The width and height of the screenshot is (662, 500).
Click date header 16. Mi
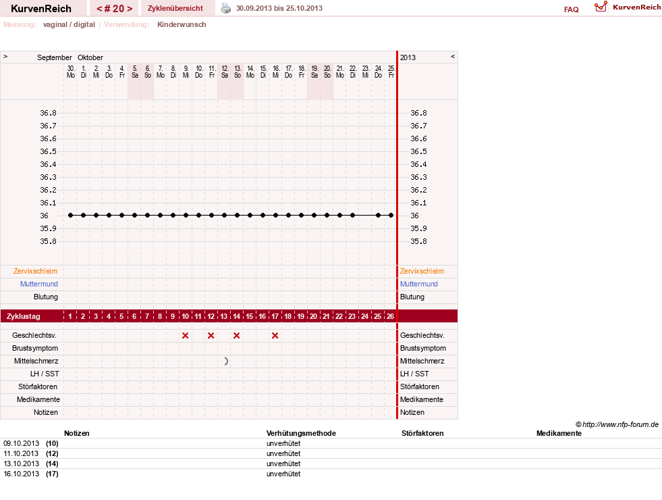276,72
